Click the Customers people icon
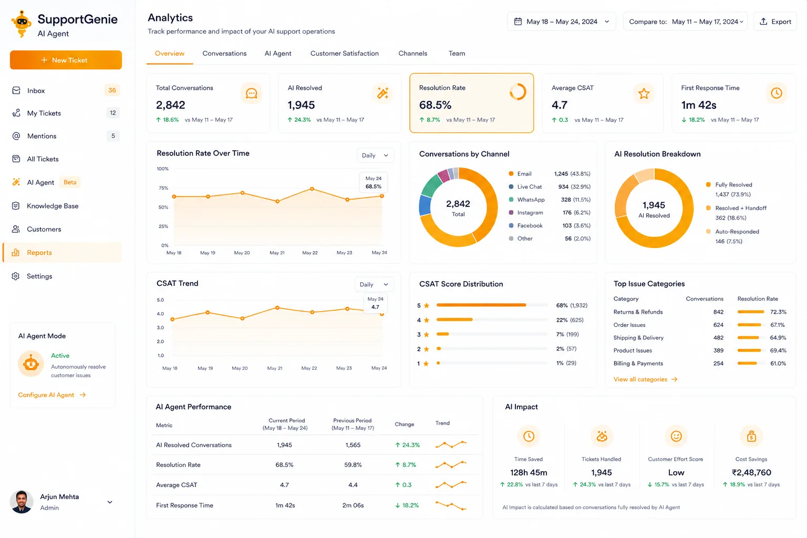Image resolution: width=807 pixels, height=538 pixels. (x=16, y=229)
